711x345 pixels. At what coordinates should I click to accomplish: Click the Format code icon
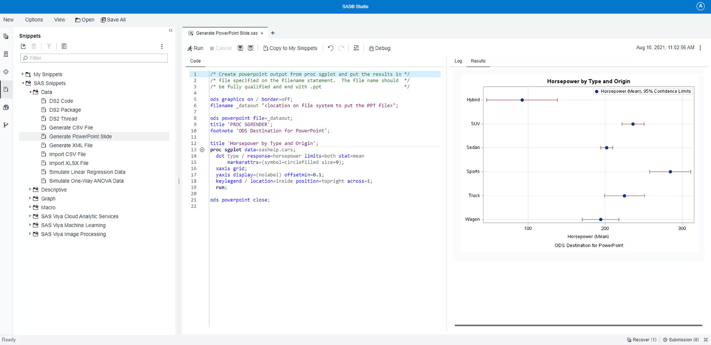[356, 48]
